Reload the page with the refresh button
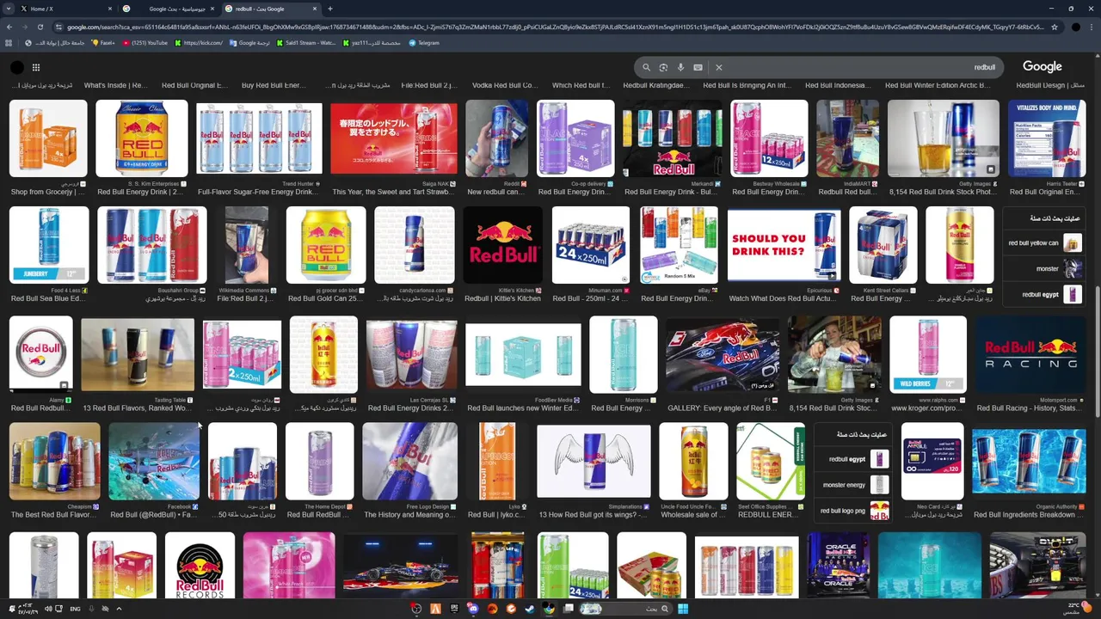 [40, 28]
